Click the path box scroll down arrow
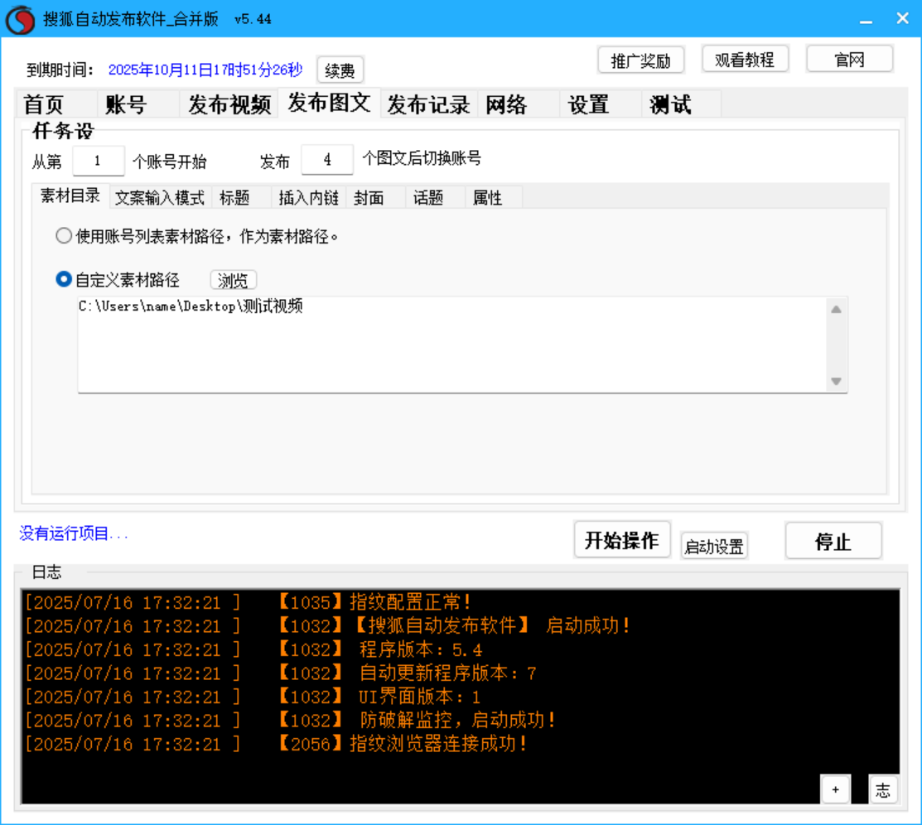 tap(836, 381)
